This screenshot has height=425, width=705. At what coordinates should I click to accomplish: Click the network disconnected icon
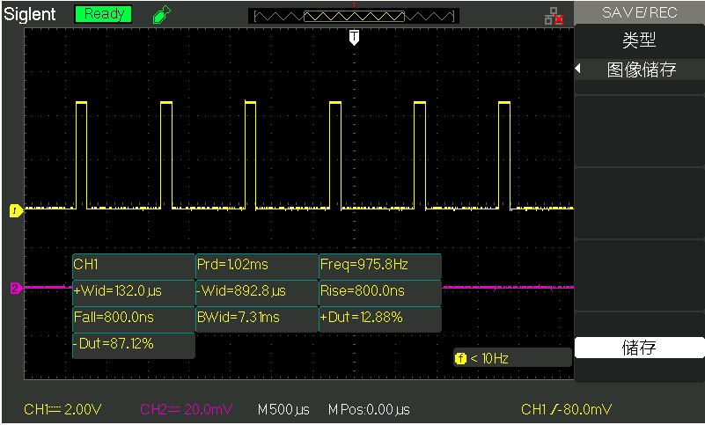point(554,16)
